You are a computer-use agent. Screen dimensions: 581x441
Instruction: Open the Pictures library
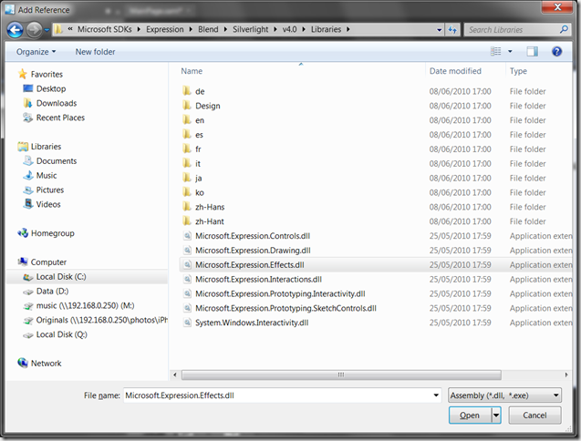[49, 190]
